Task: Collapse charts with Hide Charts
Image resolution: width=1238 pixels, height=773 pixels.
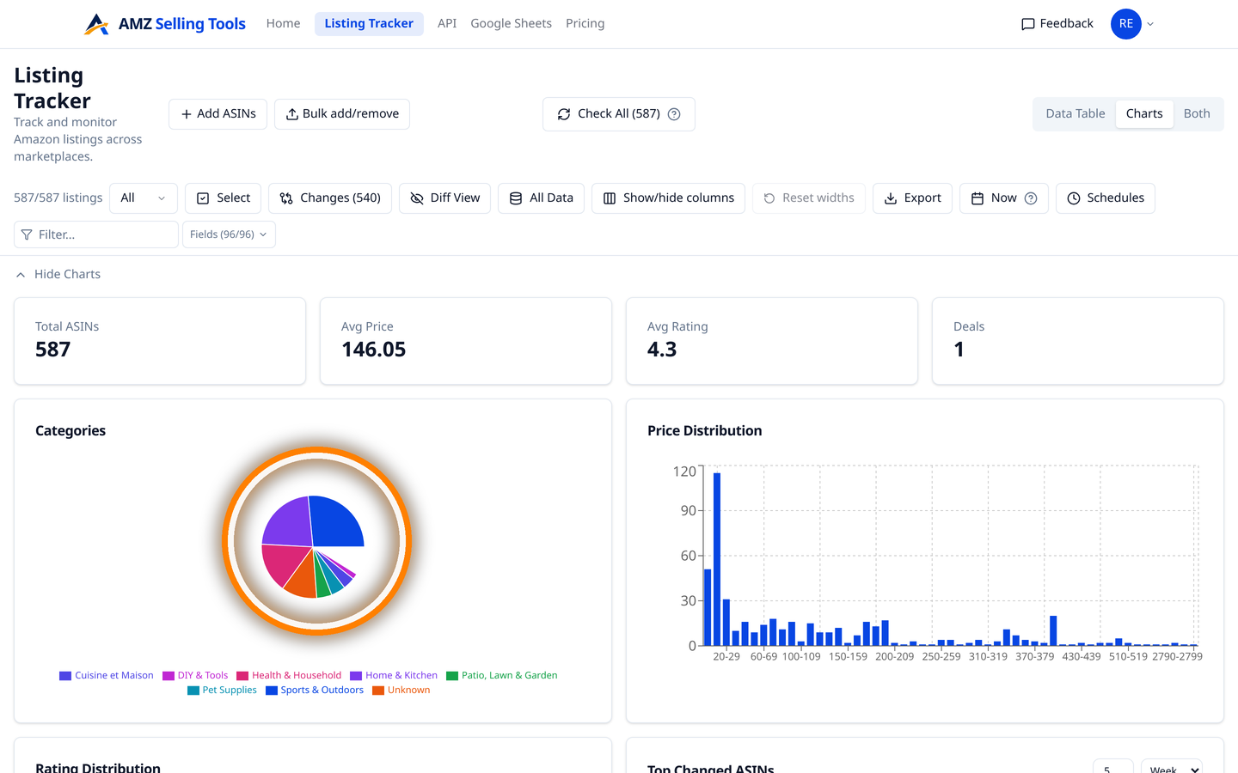Action: (58, 274)
